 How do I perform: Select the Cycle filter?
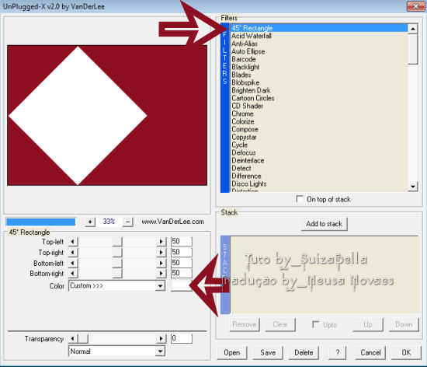[319, 145]
